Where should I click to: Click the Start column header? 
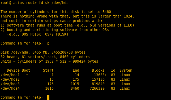(48, 70)
